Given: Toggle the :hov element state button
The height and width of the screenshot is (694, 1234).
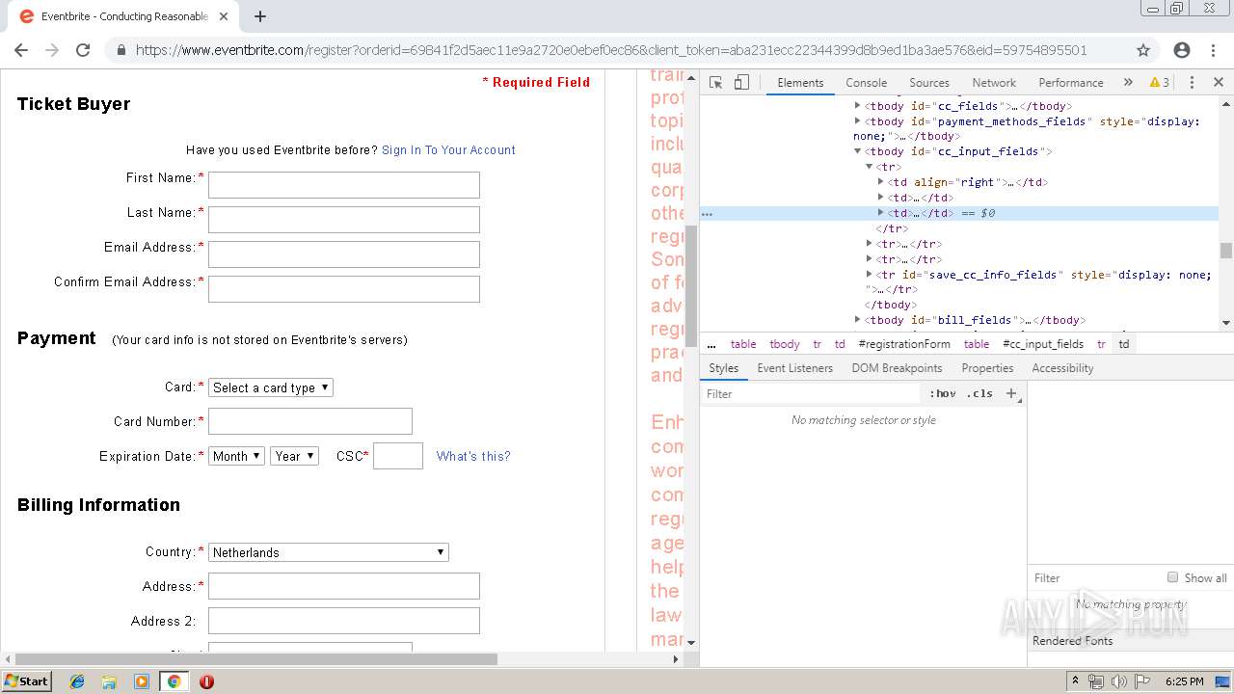Looking at the screenshot, I should point(943,393).
